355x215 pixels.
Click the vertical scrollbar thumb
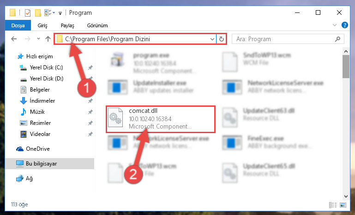pyautogui.click(x=346, y=67)
